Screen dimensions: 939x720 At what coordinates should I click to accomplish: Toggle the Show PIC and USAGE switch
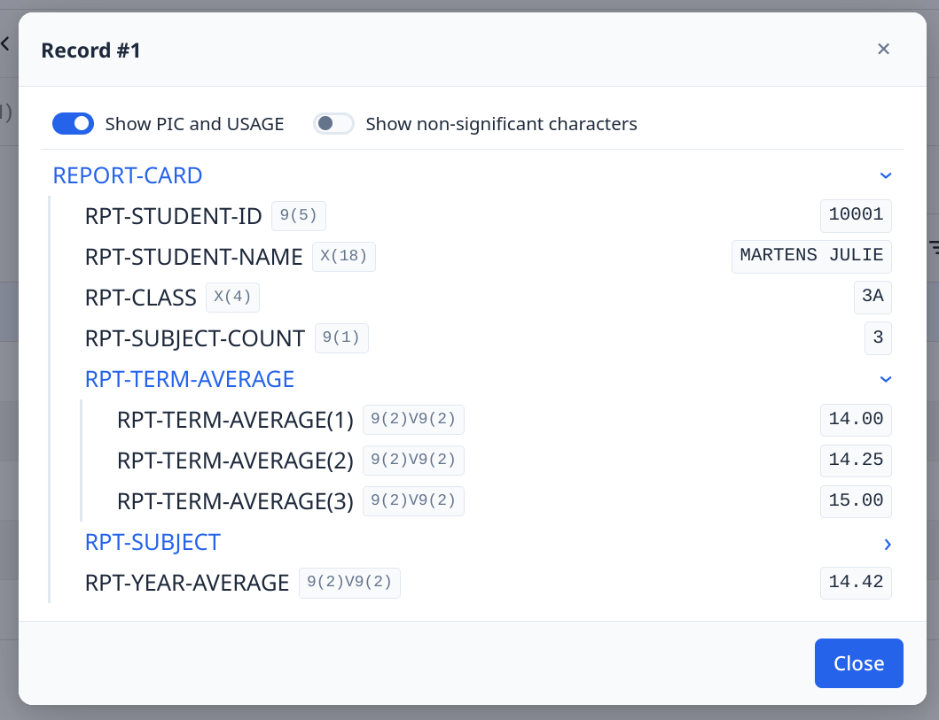[x=73, y=124]
